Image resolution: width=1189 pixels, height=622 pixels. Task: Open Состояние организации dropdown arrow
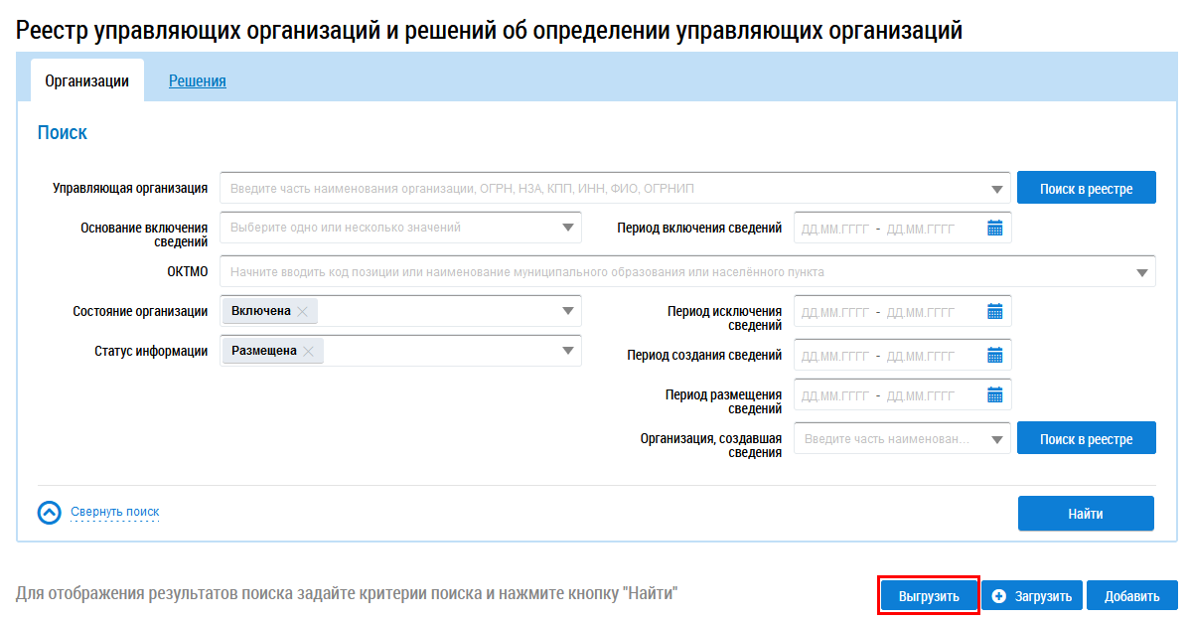tap(567, 311)
